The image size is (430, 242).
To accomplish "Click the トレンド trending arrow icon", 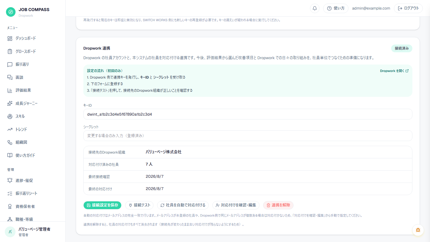I will pos(10,129).
